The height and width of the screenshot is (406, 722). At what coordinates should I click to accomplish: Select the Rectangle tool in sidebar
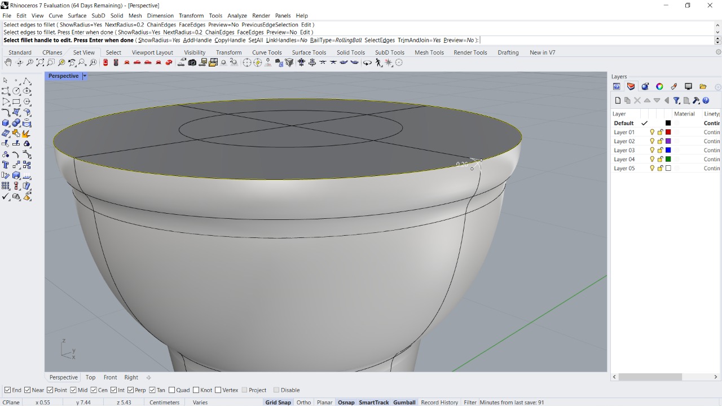point(16,102)
